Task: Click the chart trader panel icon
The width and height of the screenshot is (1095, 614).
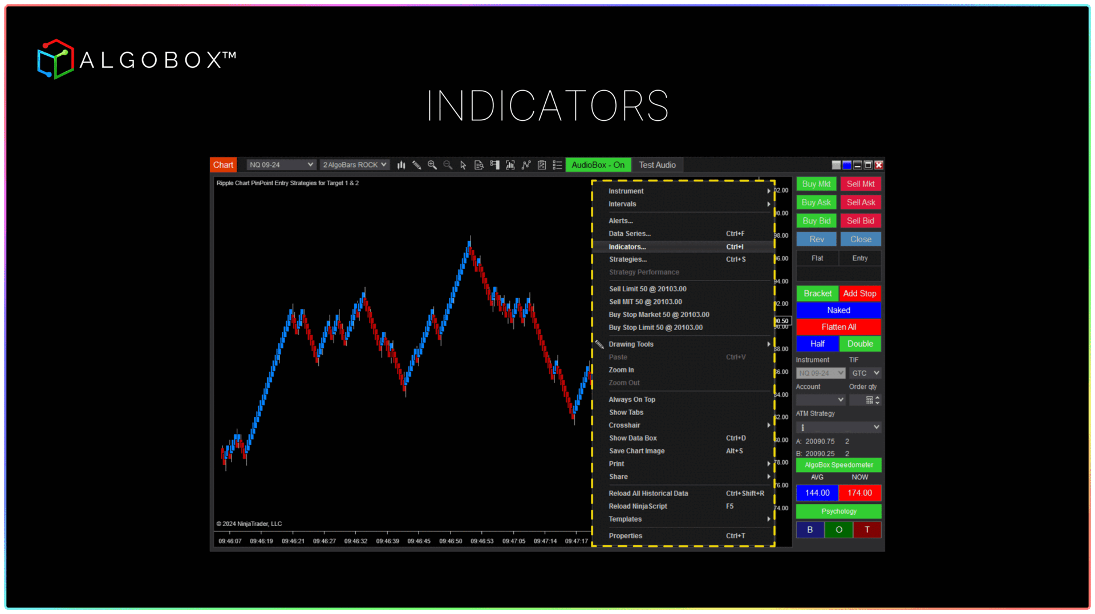Action: (494, 165)
